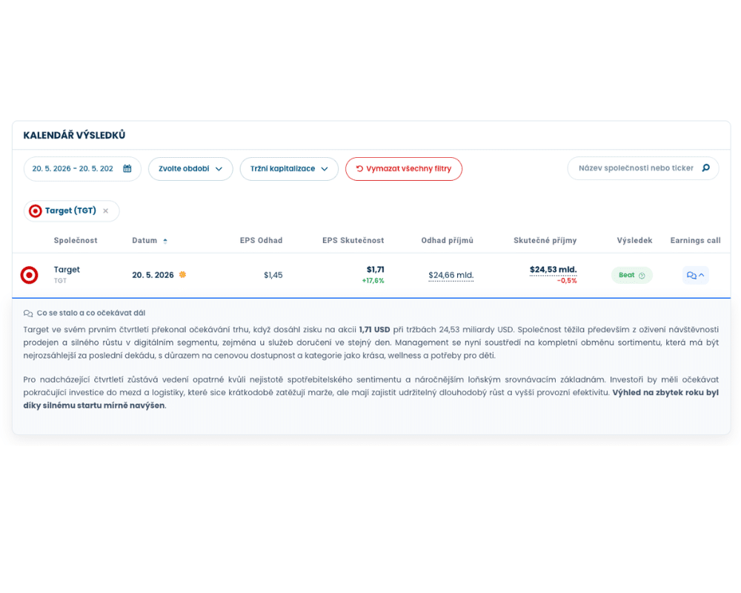Click the EPS Odhad column header
Screen dimensions: 741x593
pyautogui.click(x=261, y=240)
